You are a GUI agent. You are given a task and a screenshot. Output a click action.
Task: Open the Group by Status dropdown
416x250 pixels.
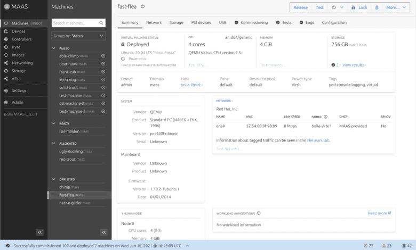pos(78,36)
